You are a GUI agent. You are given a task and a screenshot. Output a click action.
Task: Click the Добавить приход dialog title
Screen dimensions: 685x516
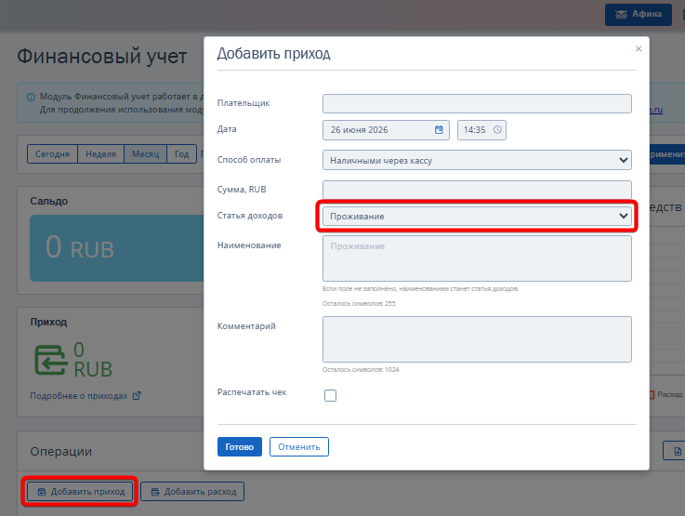coord(274,54)
